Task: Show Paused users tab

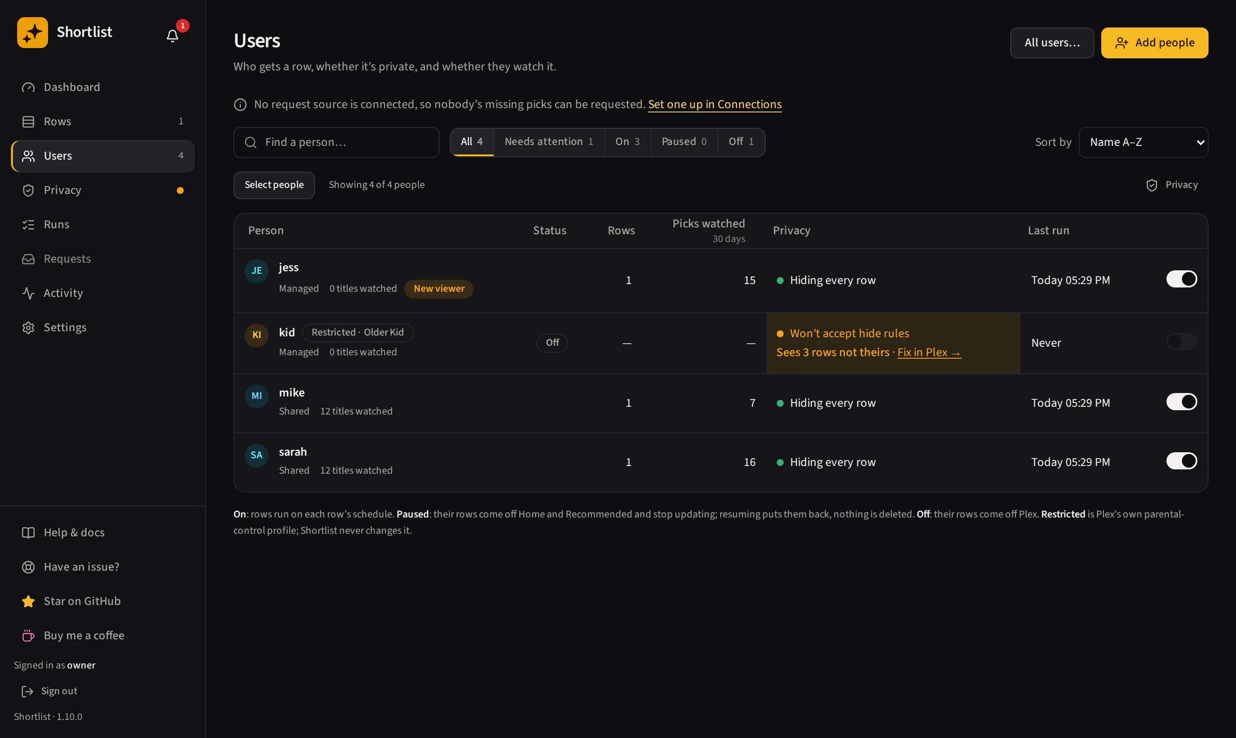Action: point(684,142)
